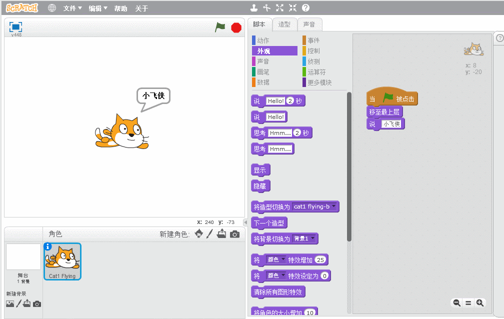The image size is (504, 319).
Task: Edit Hmm... text in 思考 Hmm... 2 秒 block
Action: tap(280, 133)
